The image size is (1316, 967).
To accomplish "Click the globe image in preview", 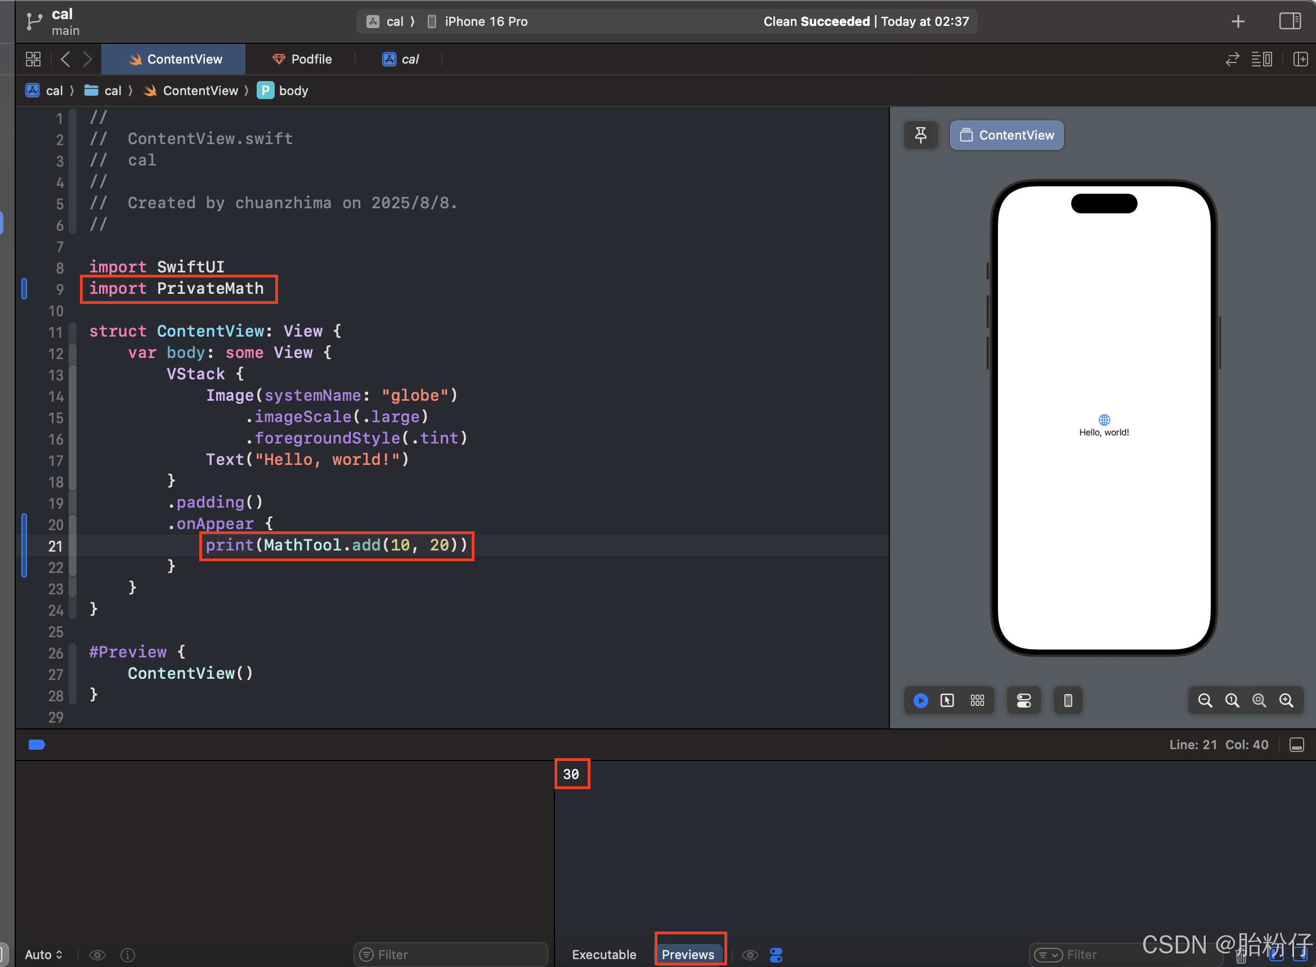I will coord(1104,420).
